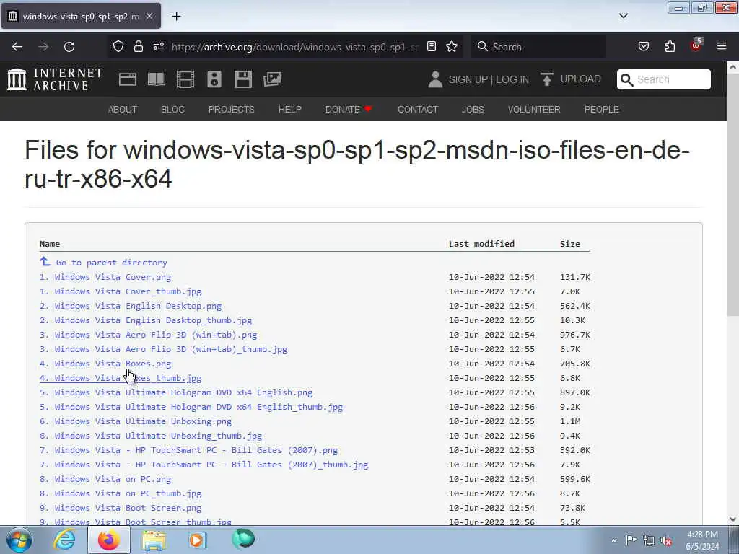Open 7. HP TouchSmart PC Bill Gates (2007).png
This screenshot has width=739, height=554.
coord(189,450)
